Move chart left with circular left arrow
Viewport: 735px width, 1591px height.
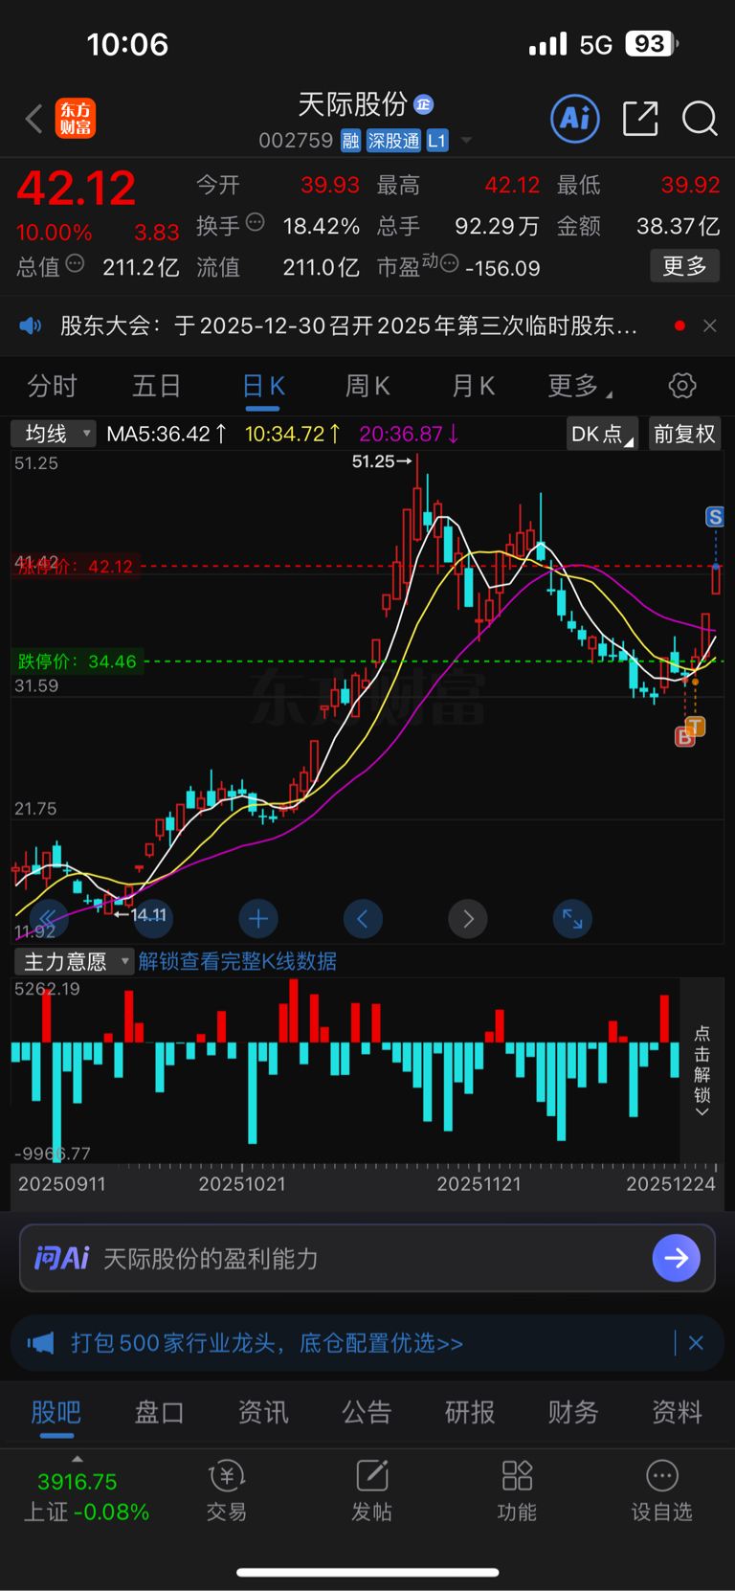coord(363,919)
